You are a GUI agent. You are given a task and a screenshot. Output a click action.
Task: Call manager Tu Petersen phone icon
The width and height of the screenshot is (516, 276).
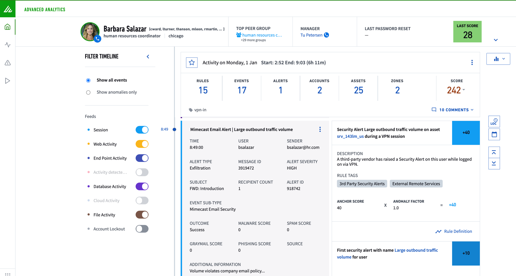[x=326, y=35]
